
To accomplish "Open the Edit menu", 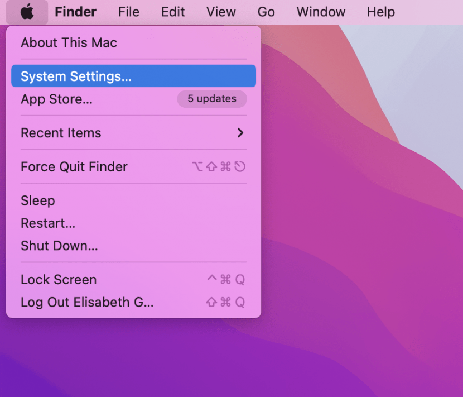I will [173, 12].
